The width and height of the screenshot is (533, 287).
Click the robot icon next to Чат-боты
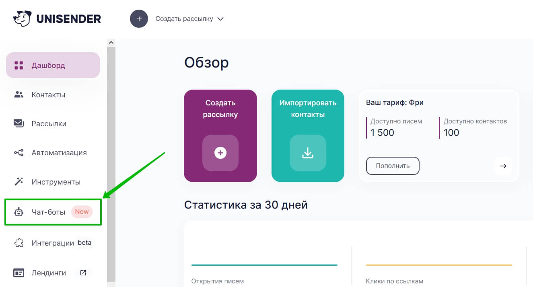[18, 212]
